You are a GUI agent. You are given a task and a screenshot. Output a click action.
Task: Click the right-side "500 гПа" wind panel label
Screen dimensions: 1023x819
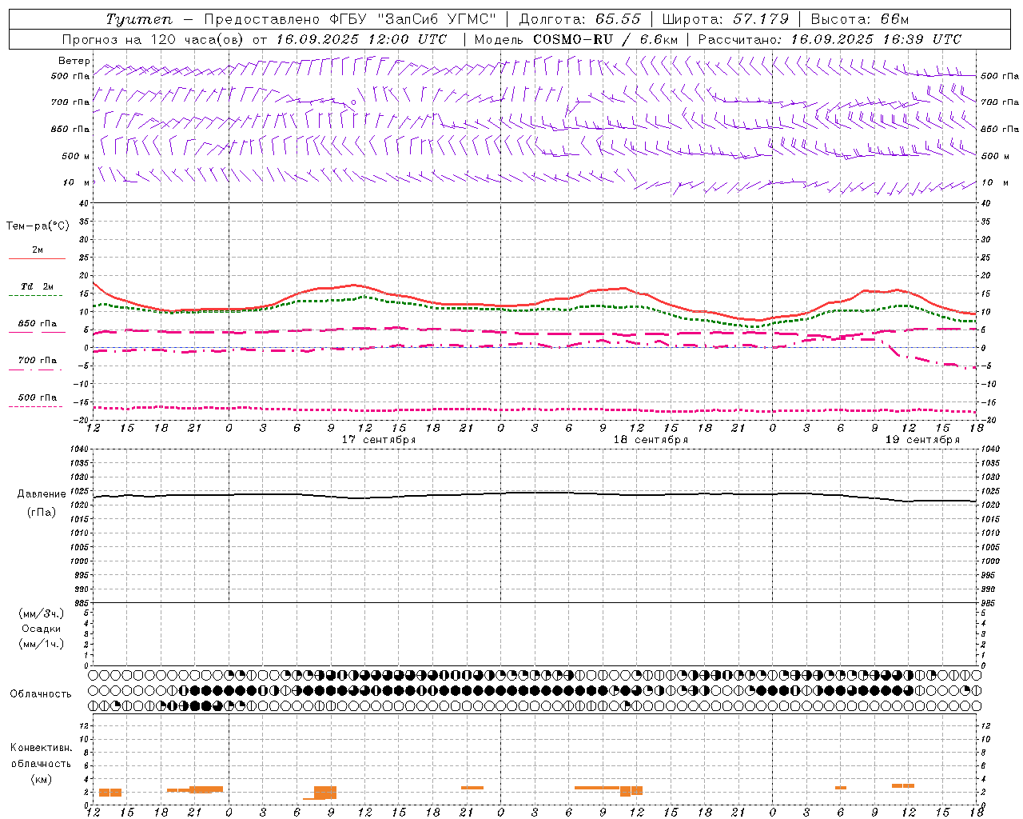pyautogui.click(x=1000, y=77)
